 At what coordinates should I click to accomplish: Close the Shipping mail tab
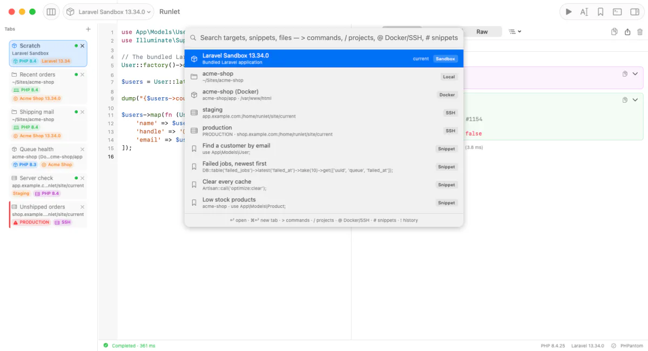coord(83,112)
